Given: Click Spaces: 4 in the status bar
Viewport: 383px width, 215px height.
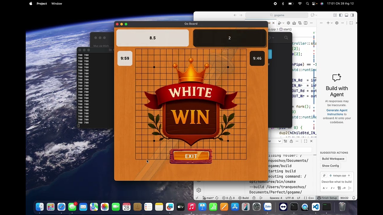Looking at the screenshot, I should point(276,198).
